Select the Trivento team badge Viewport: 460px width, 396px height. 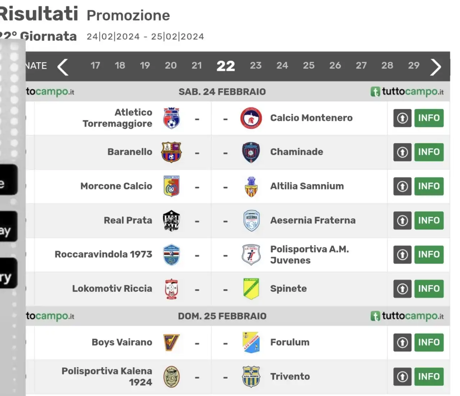251,377
